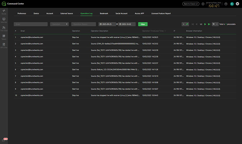The height and width of the screenshot is (144, 242).
Task: Click 'Stop live' operation in row 1
Action: coord(75,37)
